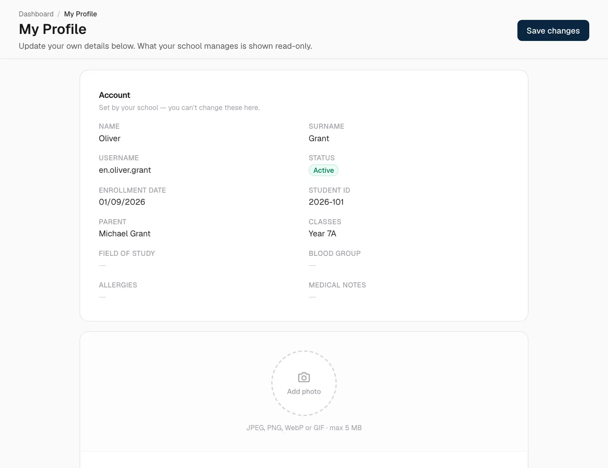Click the Student ID label
608x468 pixels.
pos(329,190)
